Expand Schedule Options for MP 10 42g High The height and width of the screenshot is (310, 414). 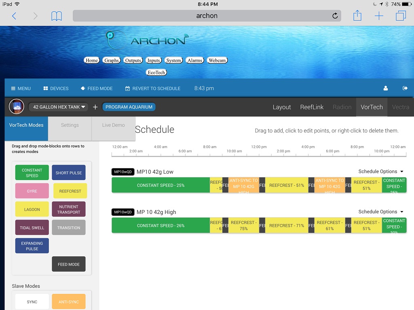point(380,212)
